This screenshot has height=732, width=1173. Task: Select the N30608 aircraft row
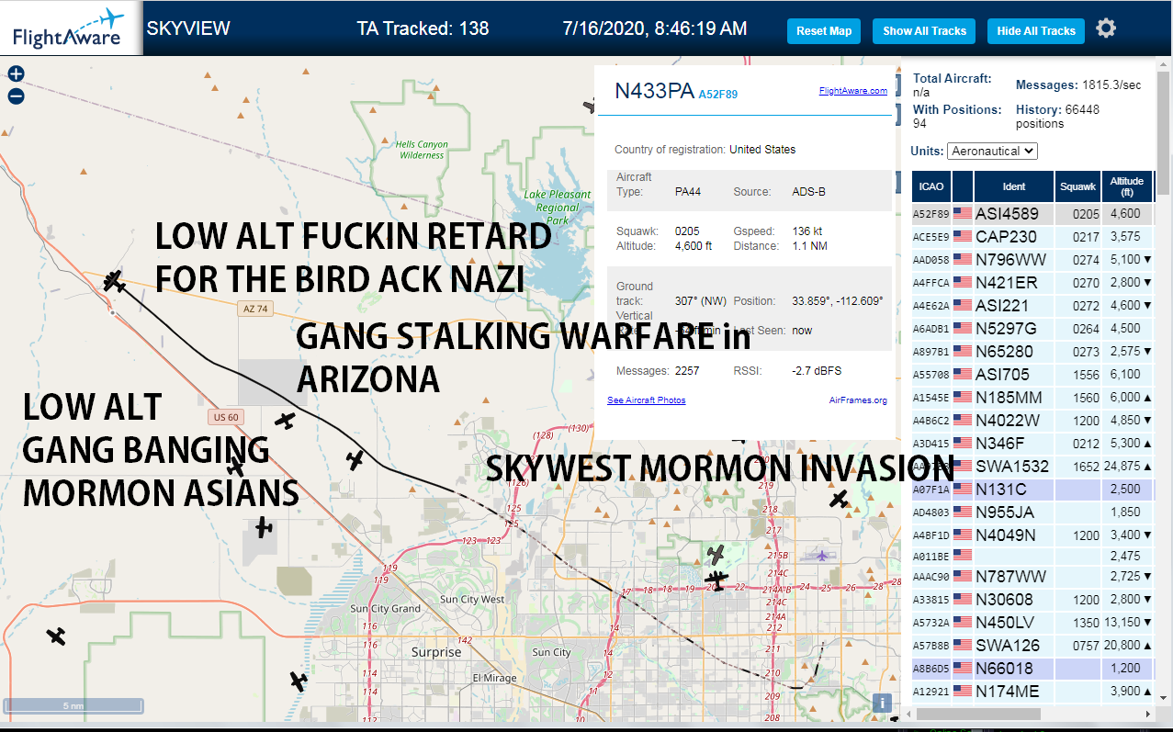pos(1033,600)
